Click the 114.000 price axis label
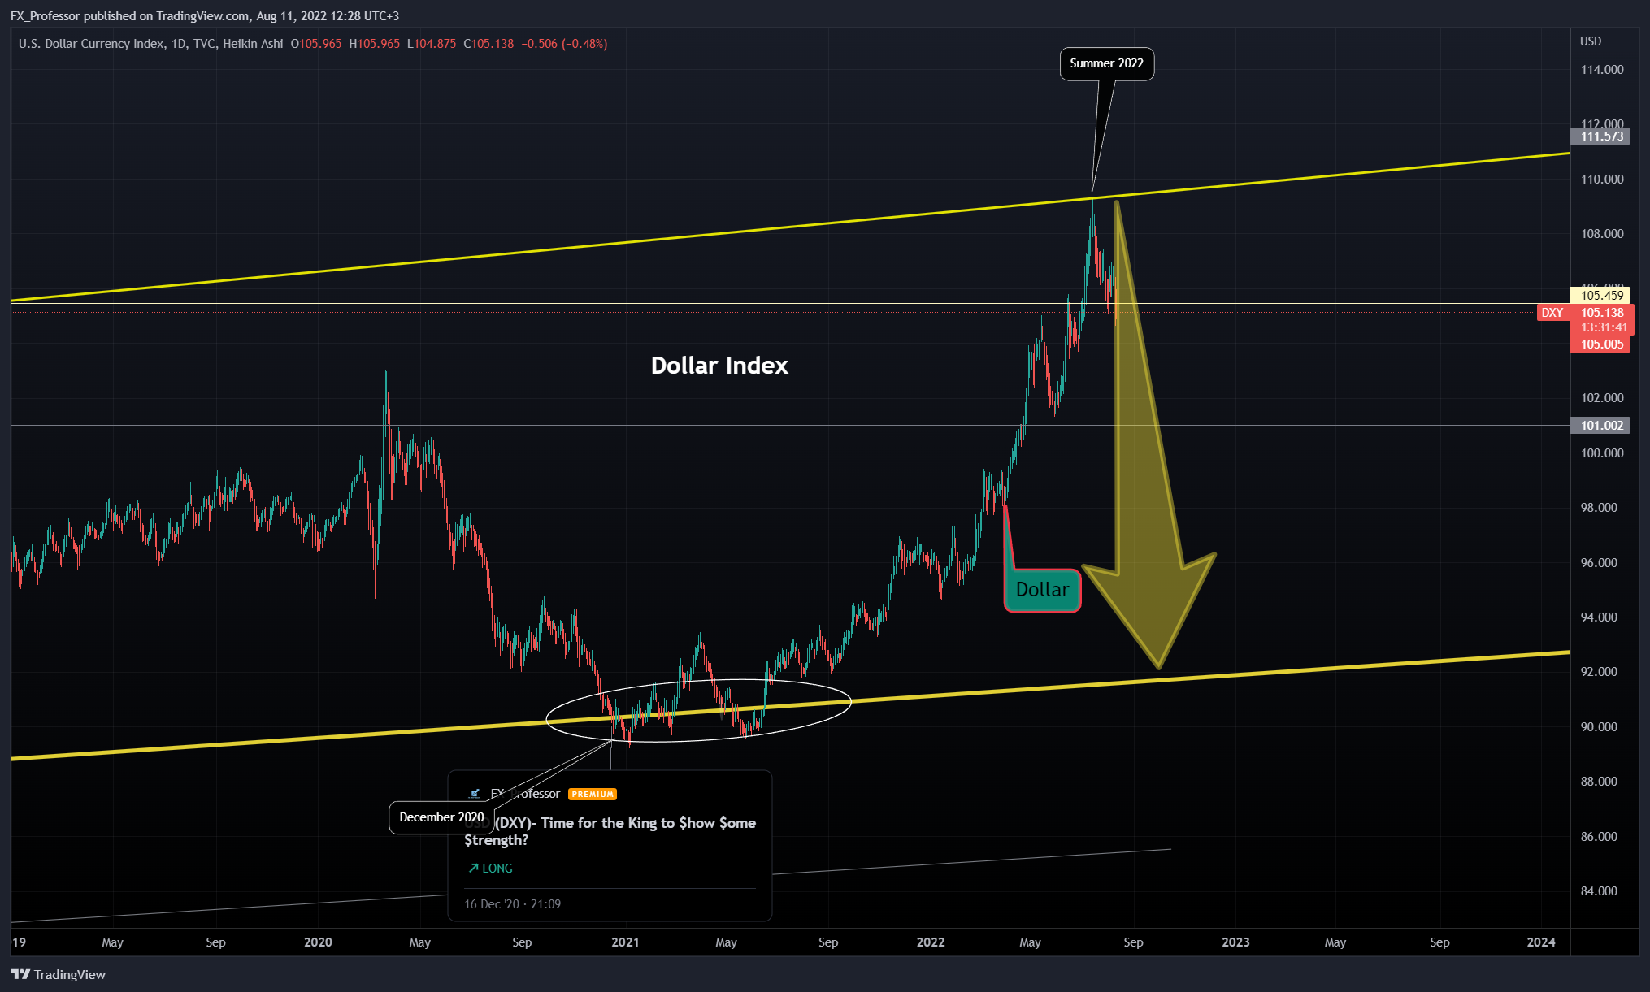The height and width of the screenshot is (992, 1650). tap(1602, 70)
